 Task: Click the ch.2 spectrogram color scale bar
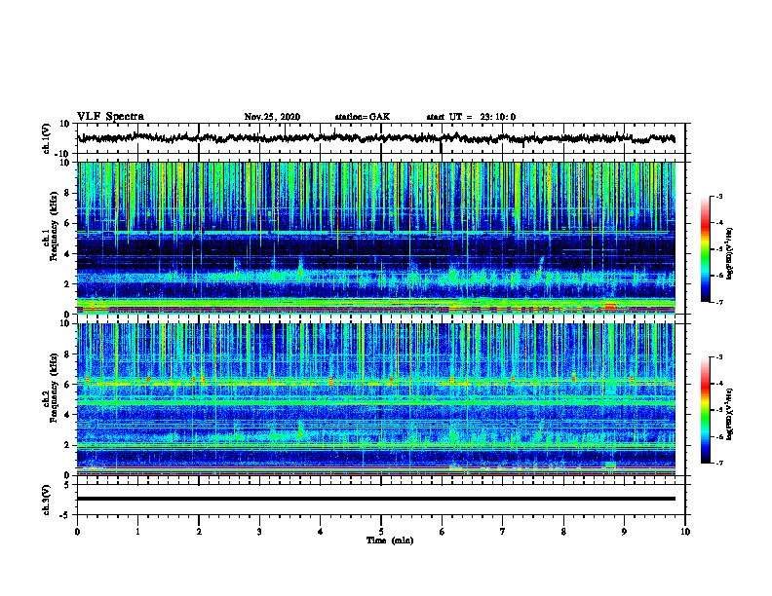[705, 410]
